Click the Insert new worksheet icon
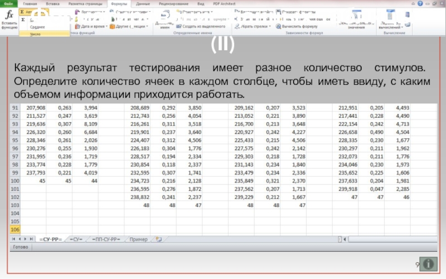The image size is (446, 279). (158, 239)
